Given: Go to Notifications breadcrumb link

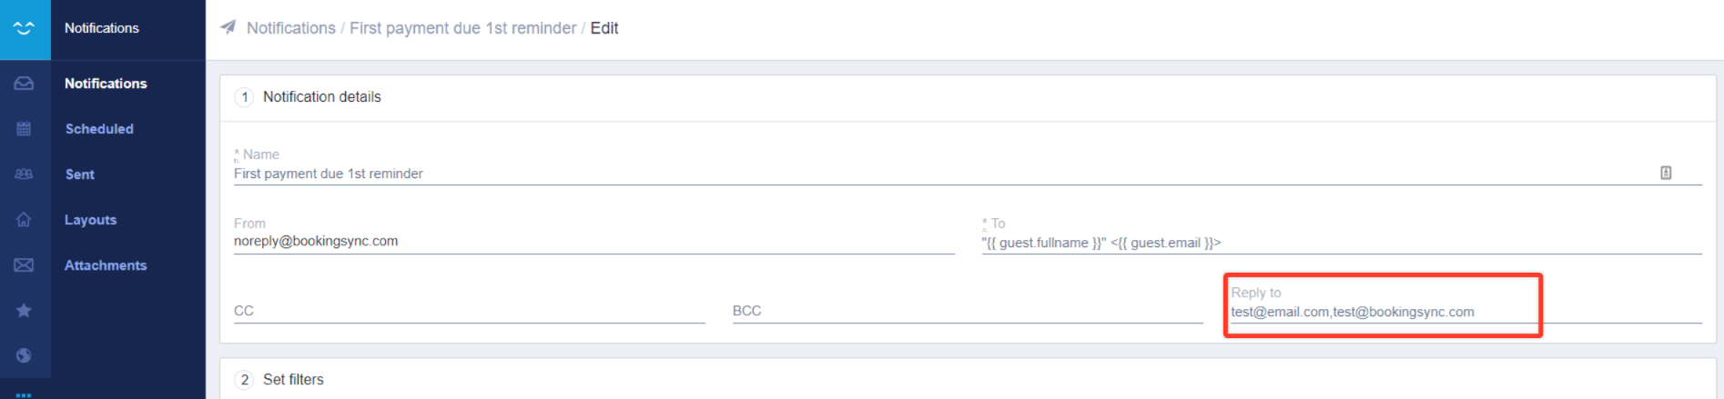Looking at the screenshot, I should 291,28.
